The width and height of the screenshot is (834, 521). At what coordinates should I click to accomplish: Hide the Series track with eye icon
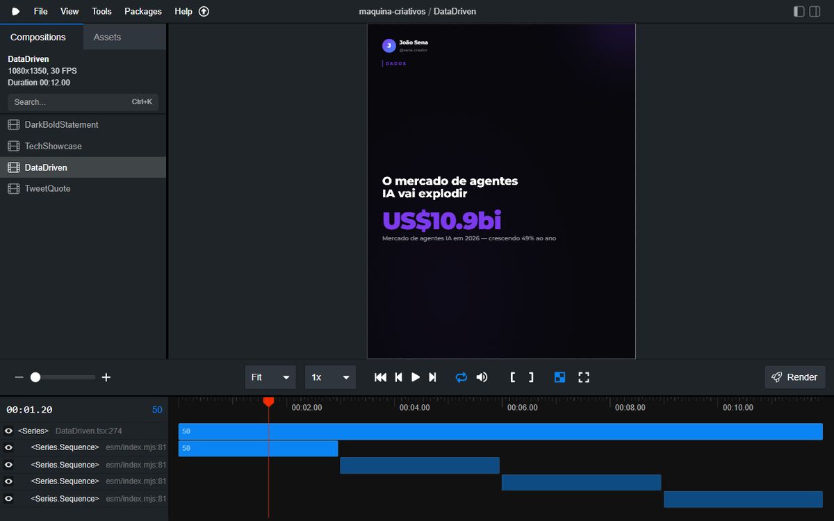pos(8,431)
